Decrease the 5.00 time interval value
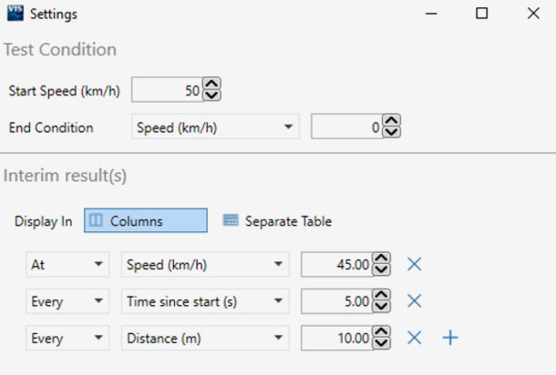Screen dimensions: 556x375 click(x=382, y=307)
